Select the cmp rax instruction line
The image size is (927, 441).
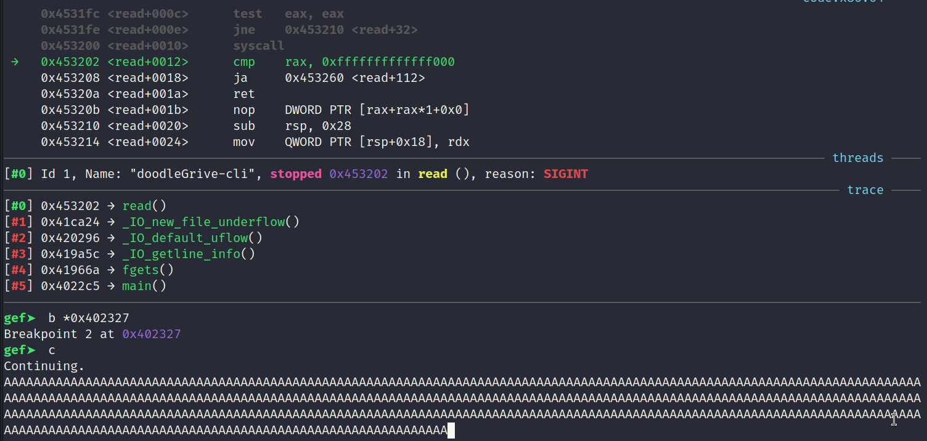pyautogui.click(x=248, y=62)
